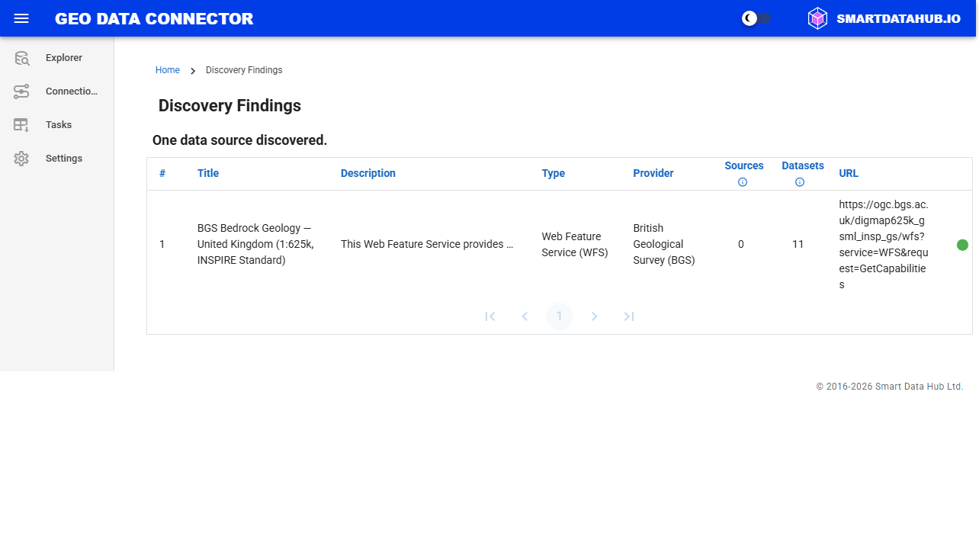
Task: Click the Tasks table icon
Action: tap(21, 125)
